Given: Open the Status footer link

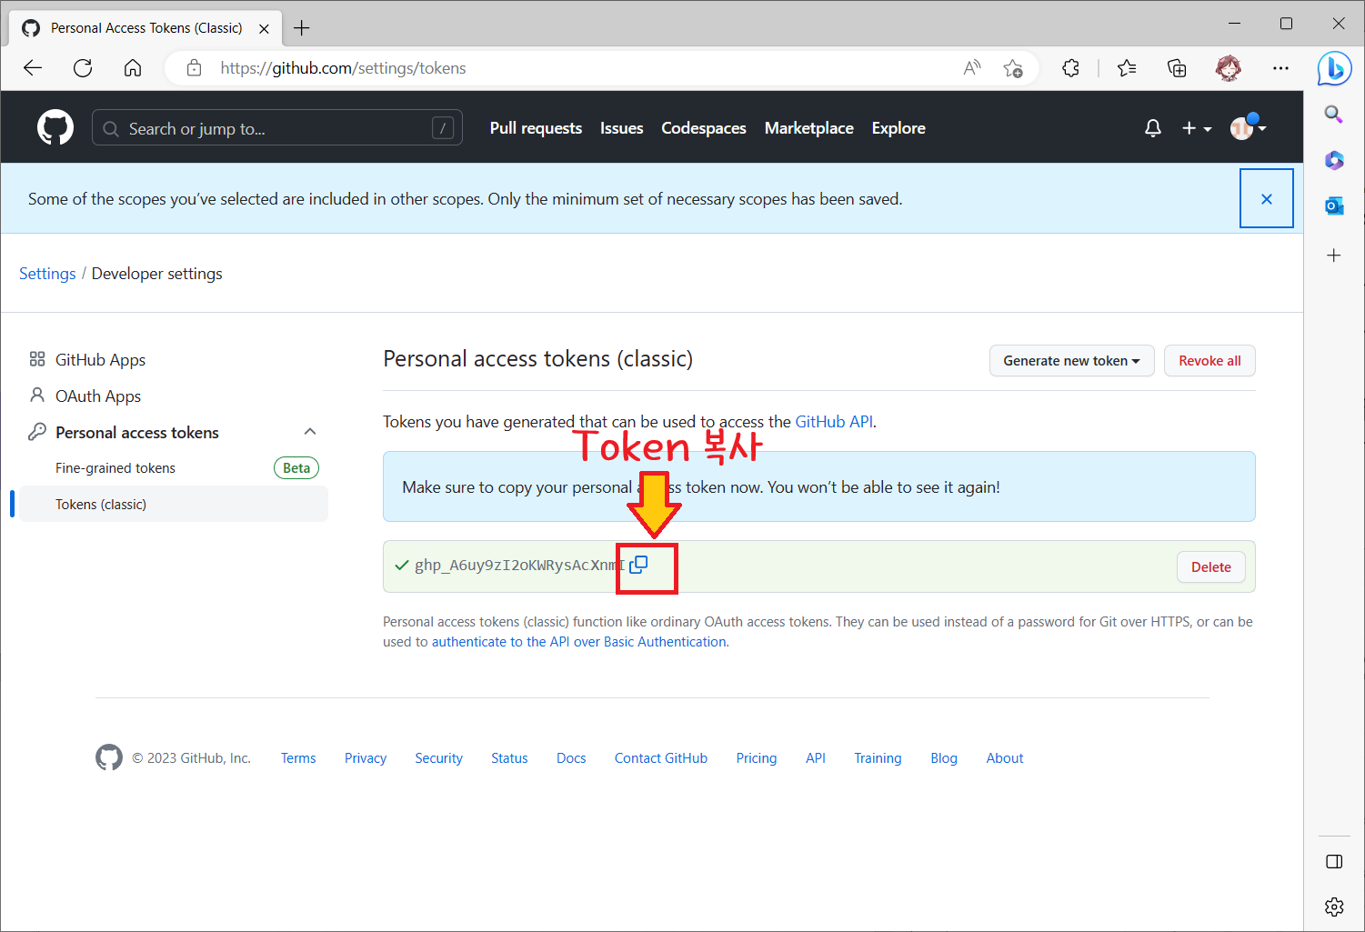Looking at the screenshot, I should pos(509,758).
